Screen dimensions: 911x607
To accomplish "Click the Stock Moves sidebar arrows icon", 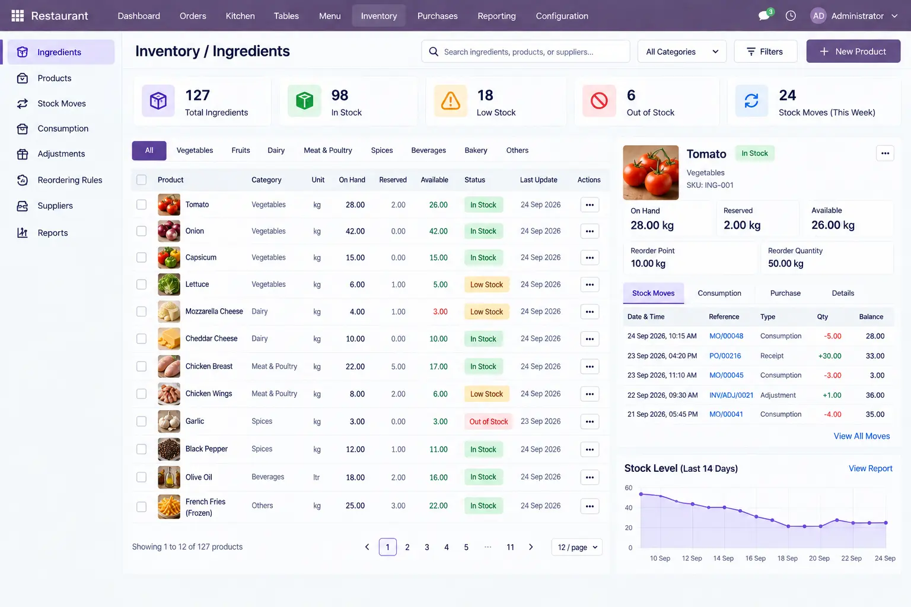I will point(23,104).
